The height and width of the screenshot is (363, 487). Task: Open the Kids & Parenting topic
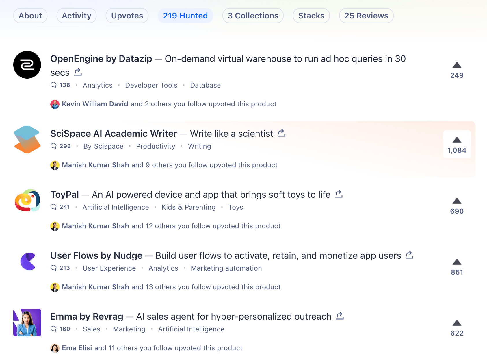[x=189, y=207]
